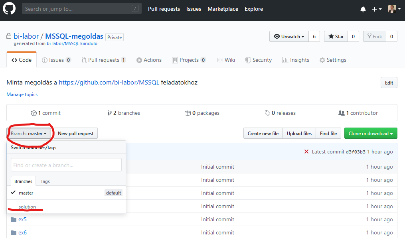
Task: Click the Fork button
Action: click(375, 36)
